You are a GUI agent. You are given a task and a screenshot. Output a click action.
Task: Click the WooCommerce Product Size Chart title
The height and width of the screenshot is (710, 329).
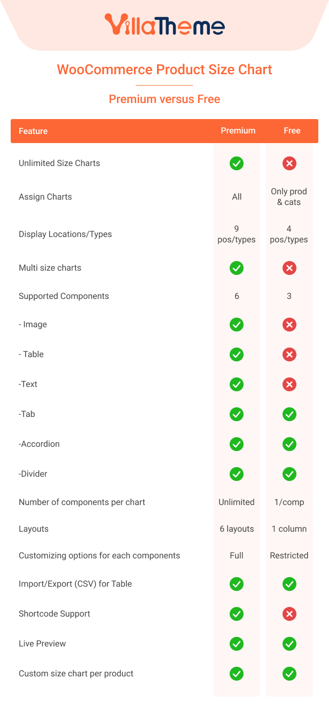[x=164, y=69]
